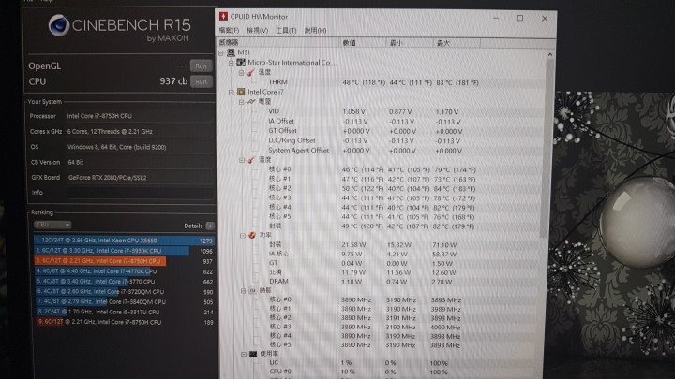This screenshot has width=675, height=379.
Task: Select the GT Offset row
Action: coord(365,131)
